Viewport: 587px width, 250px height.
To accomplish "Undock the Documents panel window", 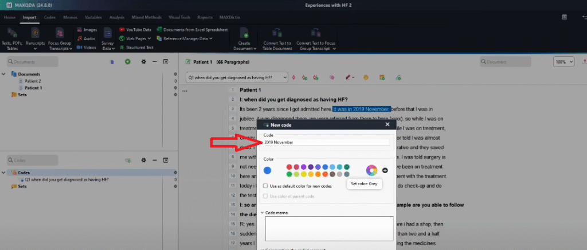I will (x=166, y=62).
